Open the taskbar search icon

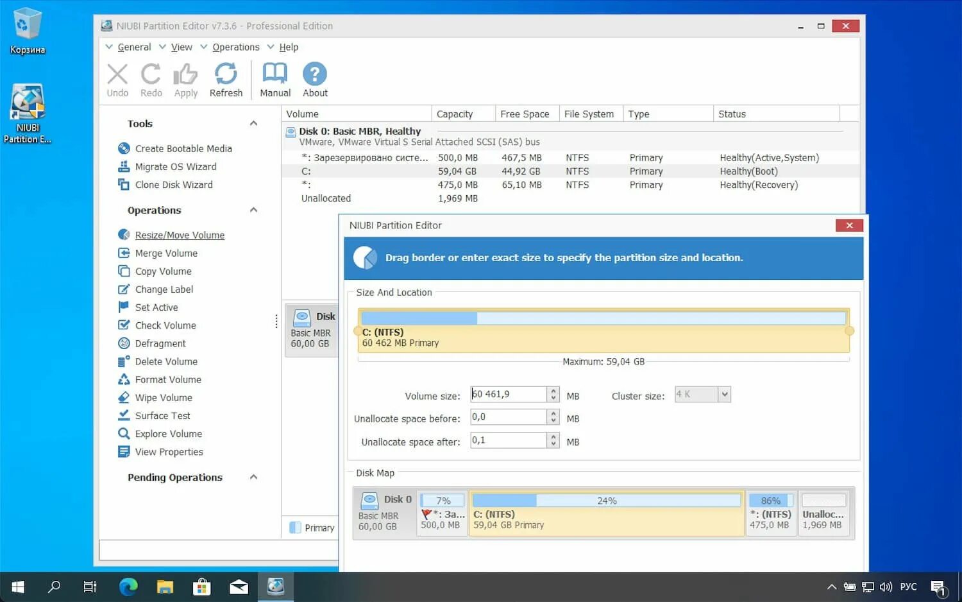tap(55, 587)
